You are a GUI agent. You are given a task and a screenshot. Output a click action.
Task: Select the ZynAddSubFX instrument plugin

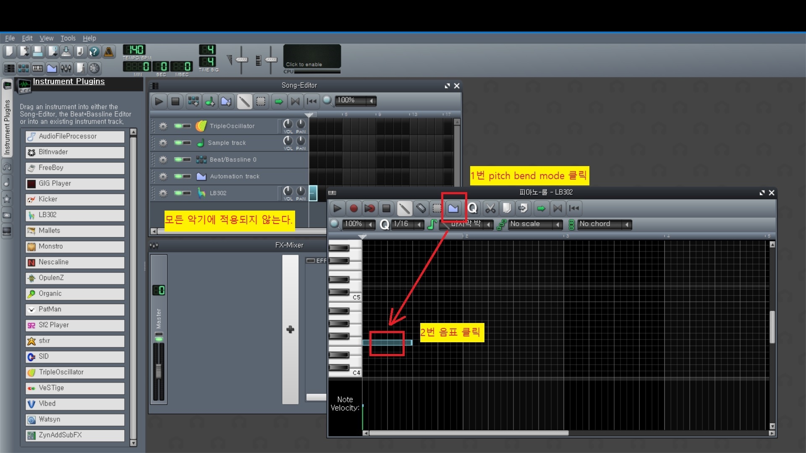tap(75, 435)
